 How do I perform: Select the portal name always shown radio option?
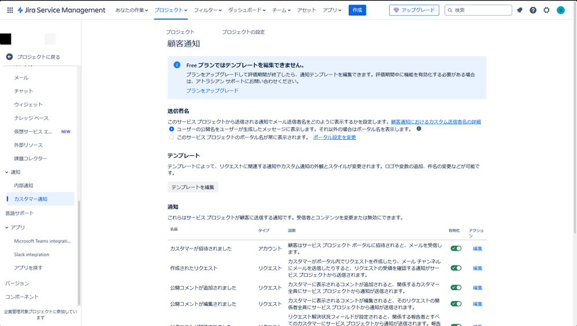tap(172, 137)
